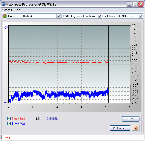Click the x-axis 5 GB tick label

pos(130,107)
